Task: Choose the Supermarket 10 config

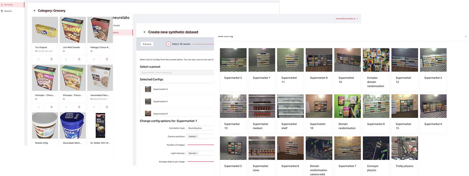Action: coord(319,114)
